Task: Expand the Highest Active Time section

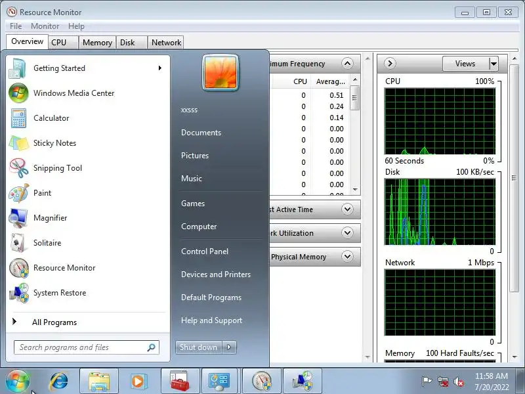Action: (347, 209)
